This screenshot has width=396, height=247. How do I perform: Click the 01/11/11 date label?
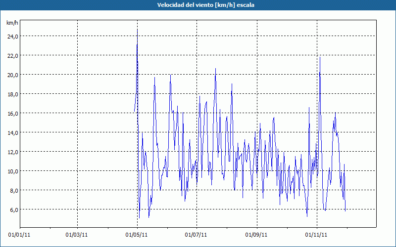pyautogui.click(x=316, y=235)
